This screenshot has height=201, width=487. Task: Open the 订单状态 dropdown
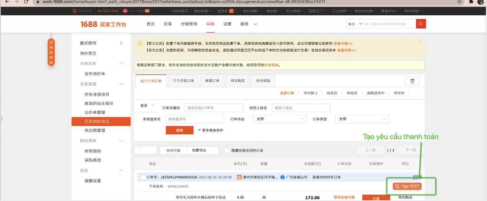[x=279, y=119]
